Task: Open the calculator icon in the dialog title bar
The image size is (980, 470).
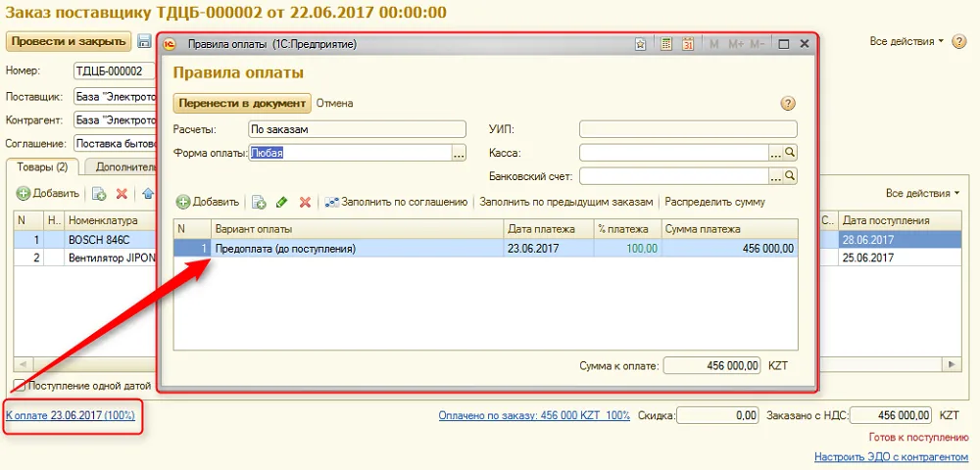Action: point(666,44)
